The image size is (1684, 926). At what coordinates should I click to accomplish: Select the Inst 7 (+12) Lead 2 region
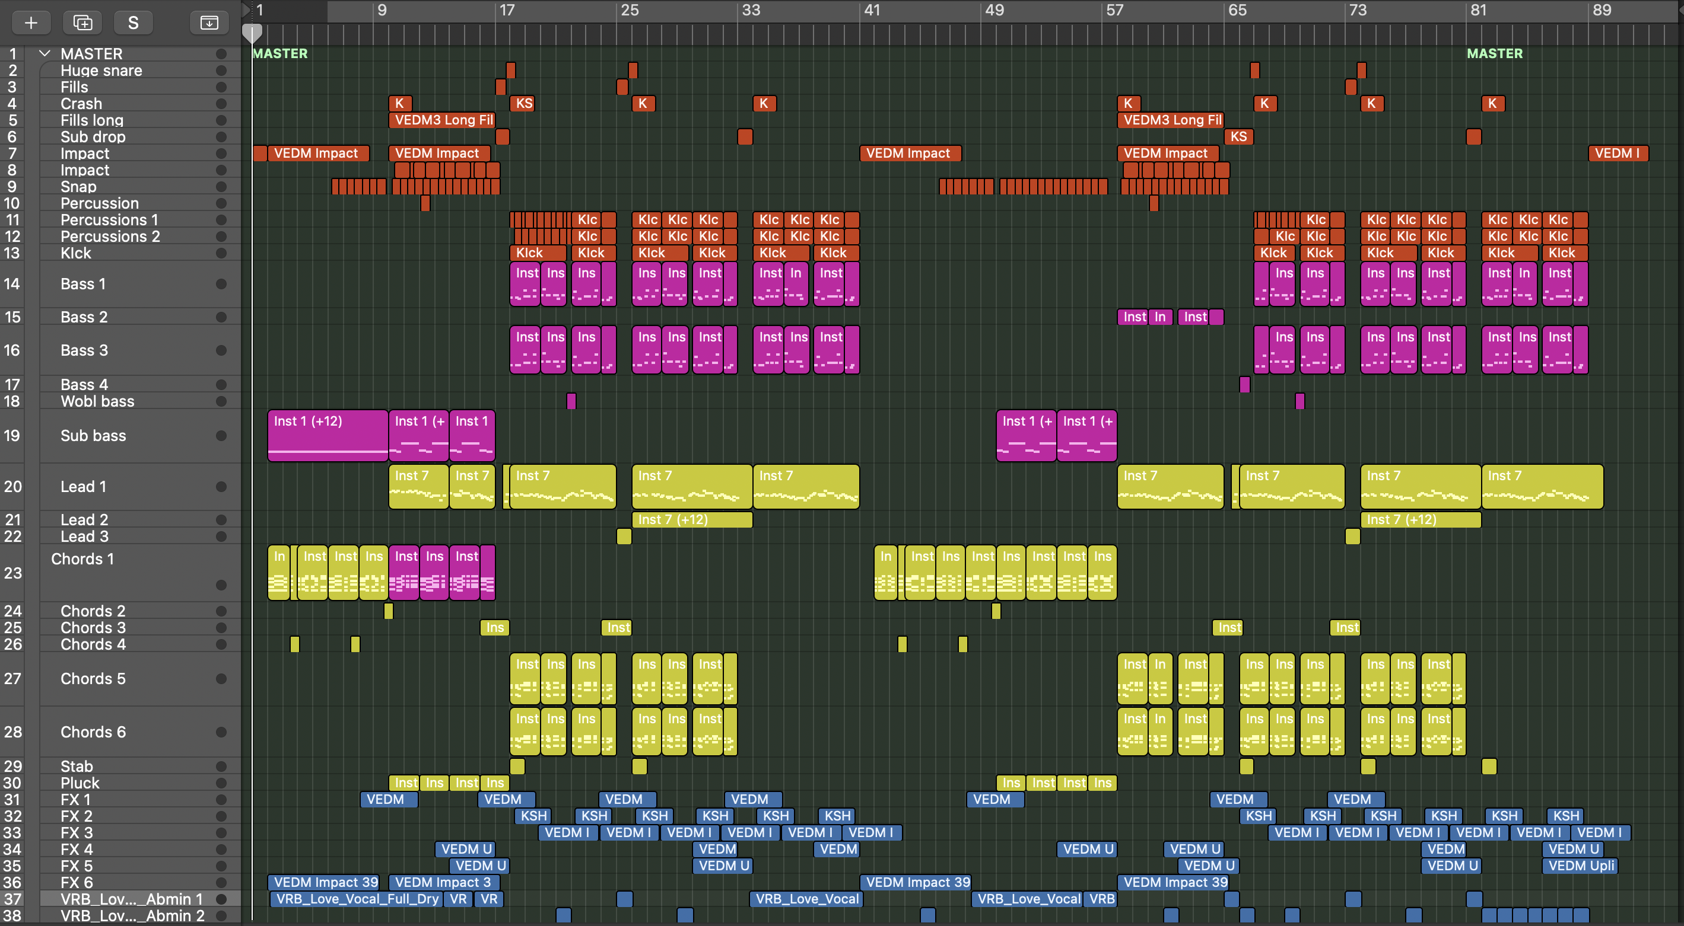click(691, 520)
